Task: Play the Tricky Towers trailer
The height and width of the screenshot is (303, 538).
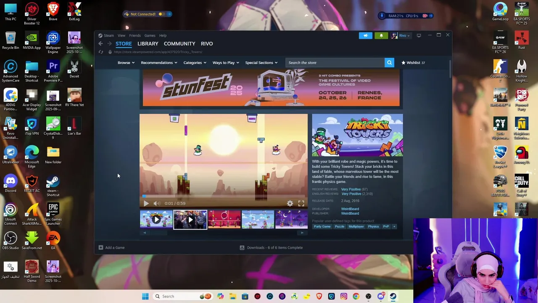Action: [x=146, y=203]
